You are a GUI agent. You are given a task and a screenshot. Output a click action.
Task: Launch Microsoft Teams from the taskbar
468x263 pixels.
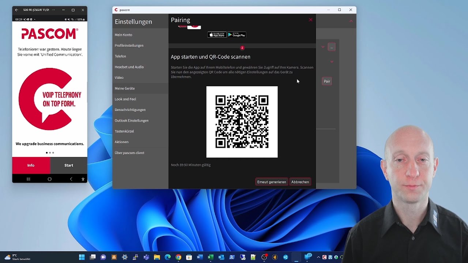(x=146, y=257)
